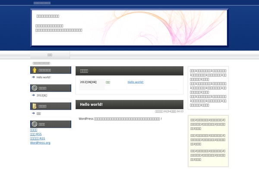Click the green category text beside the date
Screen dimensions: 259x172
click(108, 82)
